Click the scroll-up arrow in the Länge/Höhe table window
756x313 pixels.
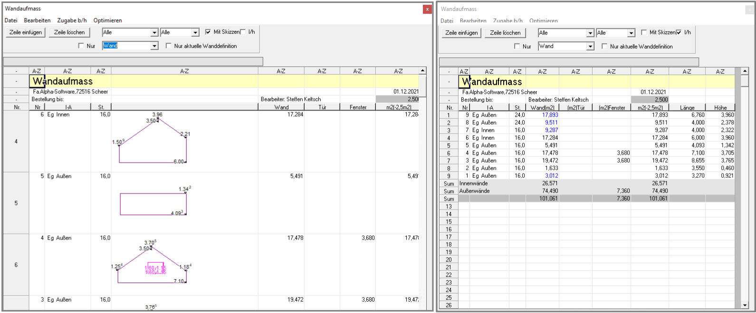pyautogui.click(x=745, y=71)
